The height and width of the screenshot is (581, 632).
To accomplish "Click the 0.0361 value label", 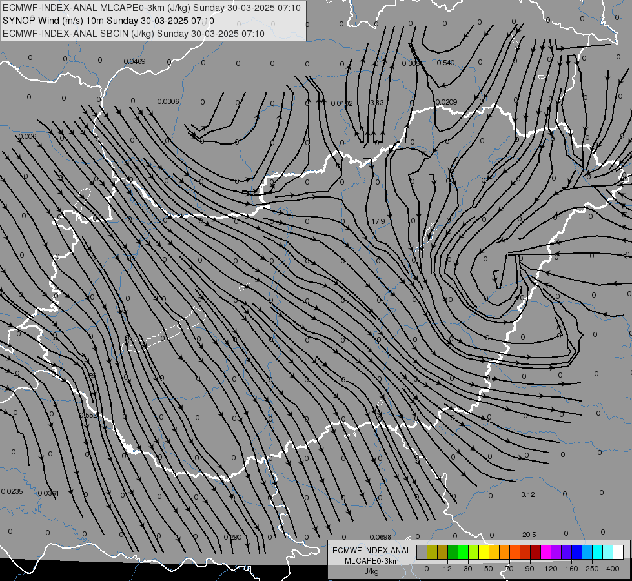I will point(48,493).
